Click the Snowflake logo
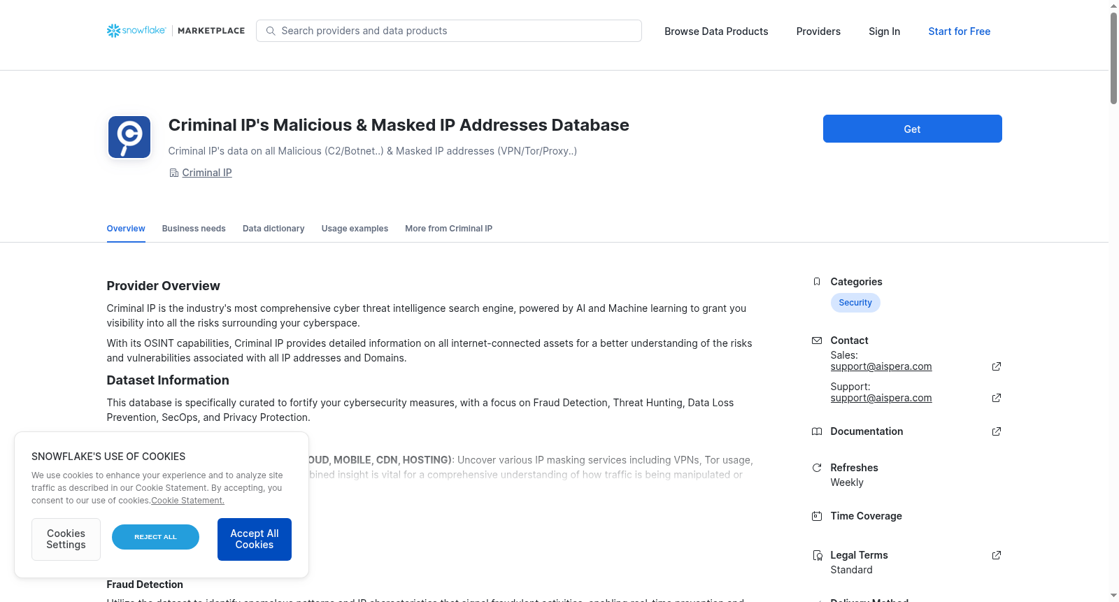Image resolution: width=1119 pixels, height=602 pixels. [x=136, y=31]
